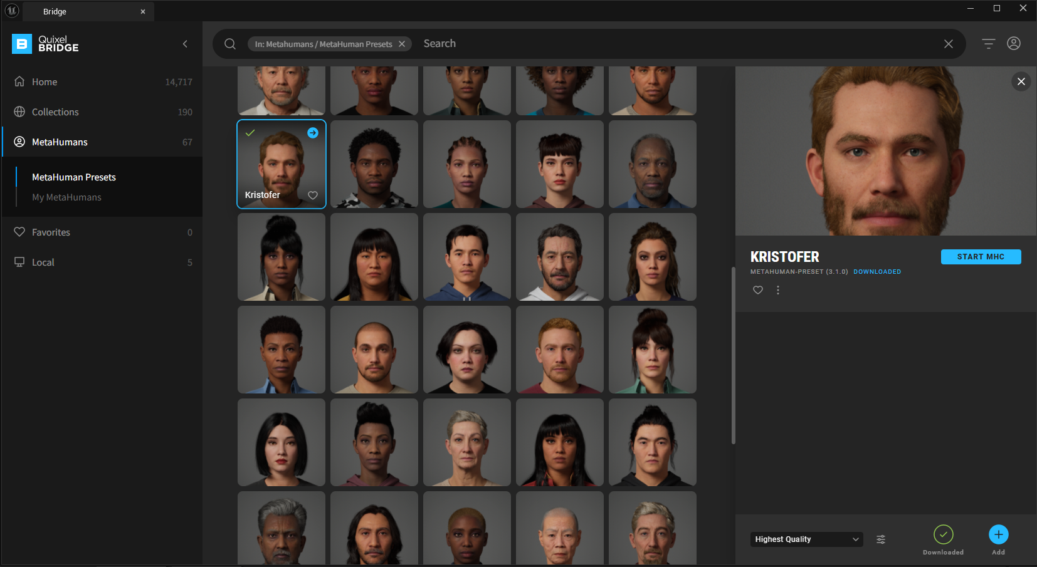Select the short-haired woman in blue denim shirt

pos(282,350)
